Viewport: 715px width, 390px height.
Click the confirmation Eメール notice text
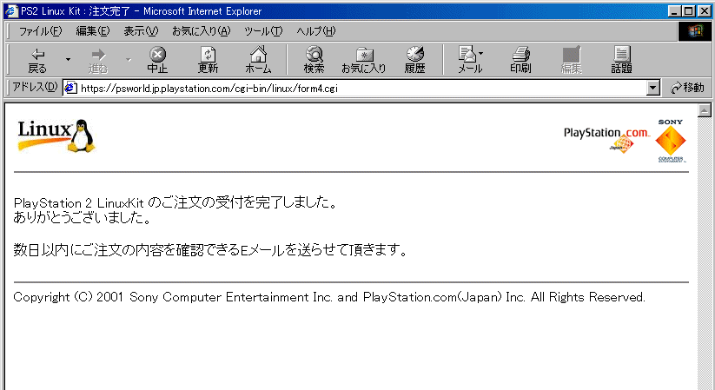(x=210, y=250)
